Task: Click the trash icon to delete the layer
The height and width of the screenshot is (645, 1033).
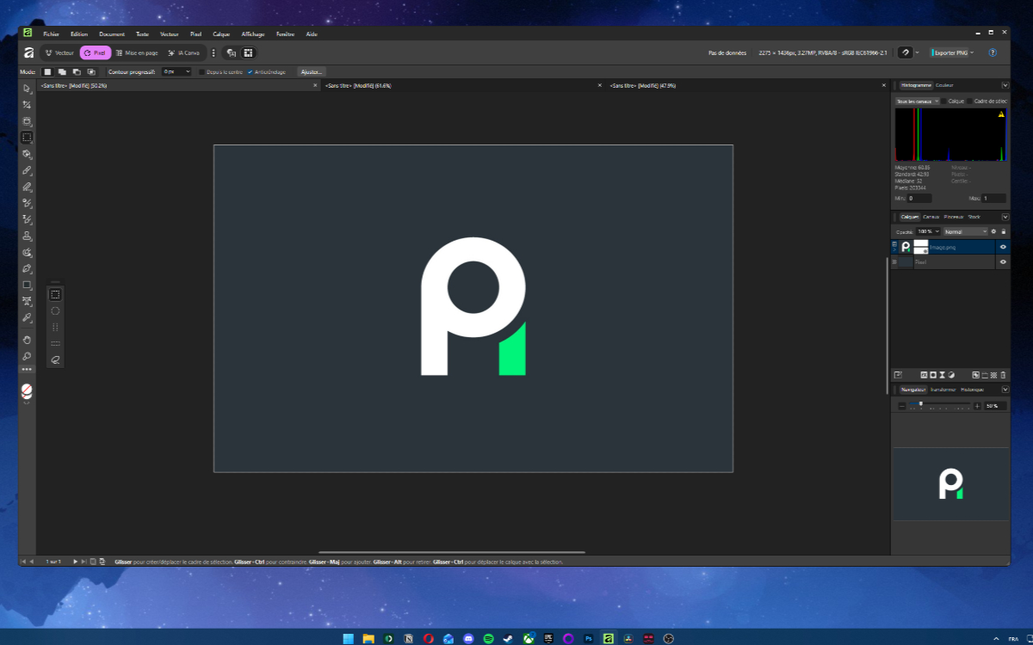Action: click(1004, 375)
